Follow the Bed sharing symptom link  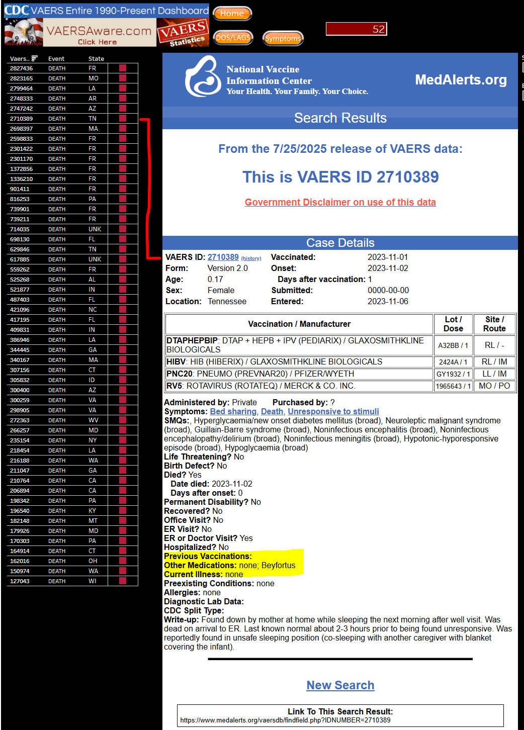233,411
